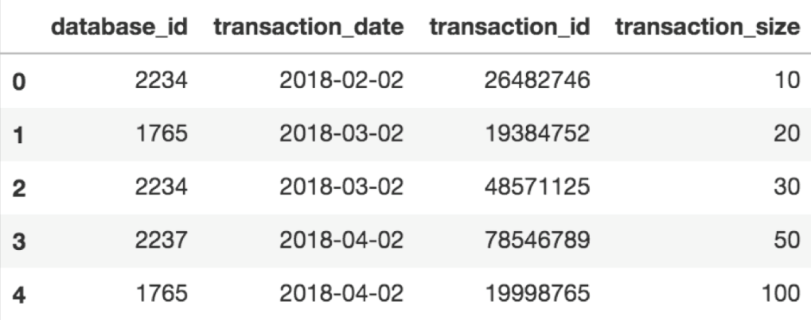811x320 pixels.
Task: Click transaction id 19998765
Action: click(537, 294)
